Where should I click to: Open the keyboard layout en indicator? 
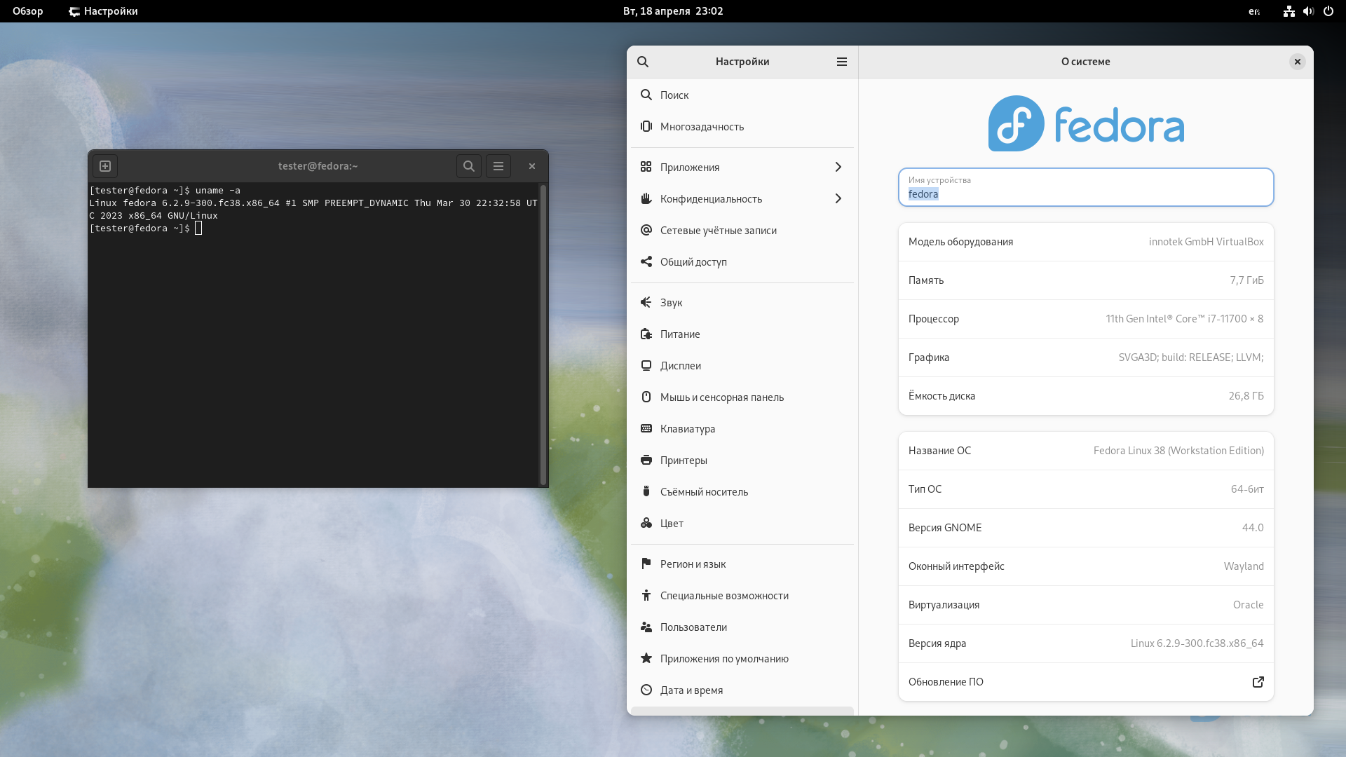coord(1254,11)
